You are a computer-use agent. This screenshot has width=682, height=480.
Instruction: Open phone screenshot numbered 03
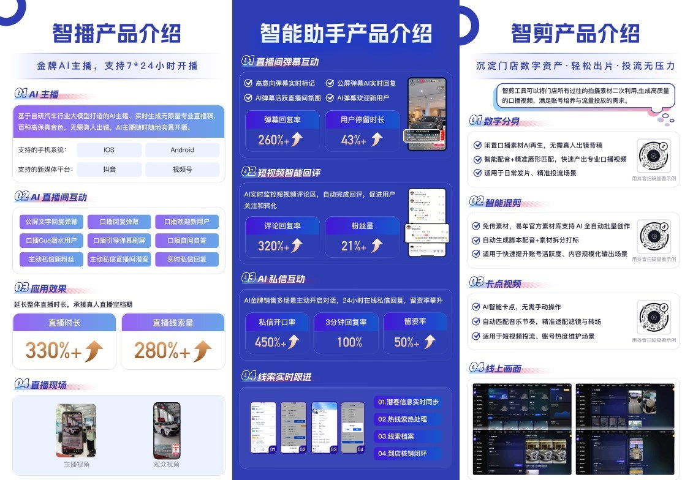[325, 428]
